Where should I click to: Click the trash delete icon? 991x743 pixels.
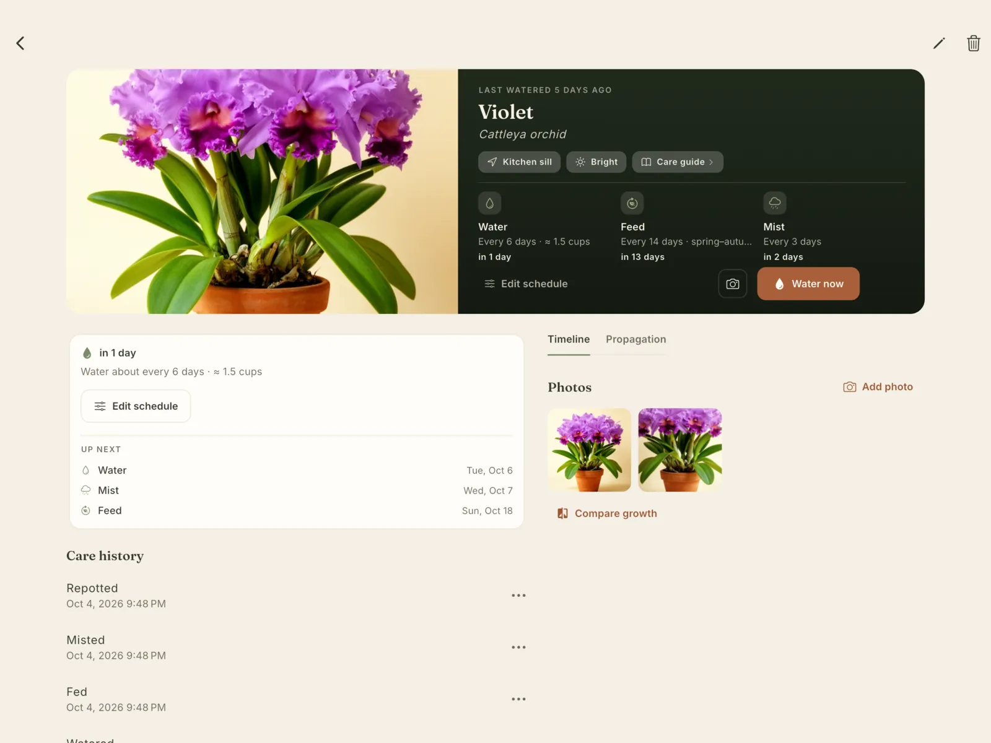pyautogui.click(x=974, y=43)
